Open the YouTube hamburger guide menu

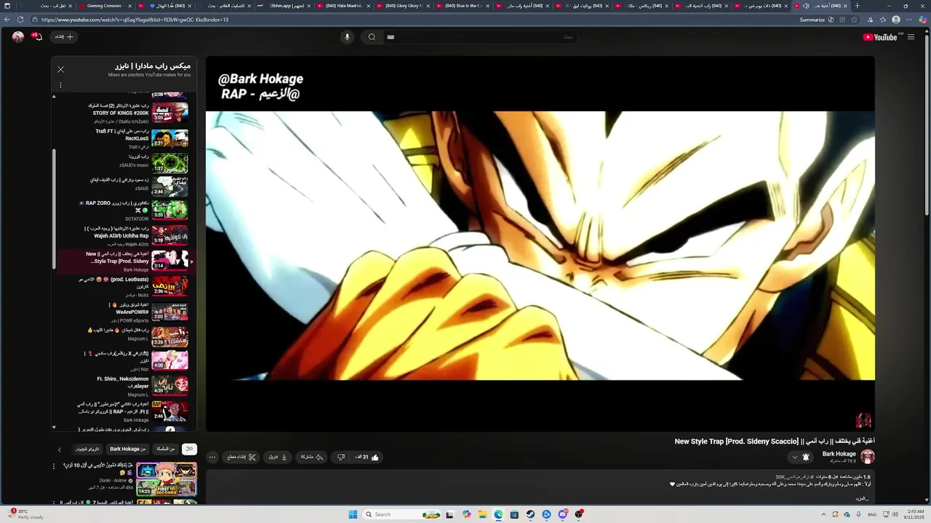point(911,37)
